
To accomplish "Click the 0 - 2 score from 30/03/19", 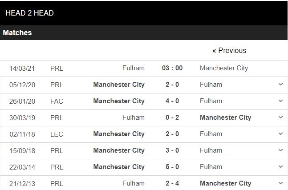I will coord(172,117).
